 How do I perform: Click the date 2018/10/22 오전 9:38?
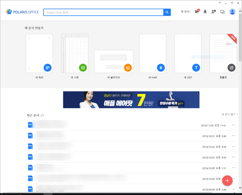click(214, 157)
